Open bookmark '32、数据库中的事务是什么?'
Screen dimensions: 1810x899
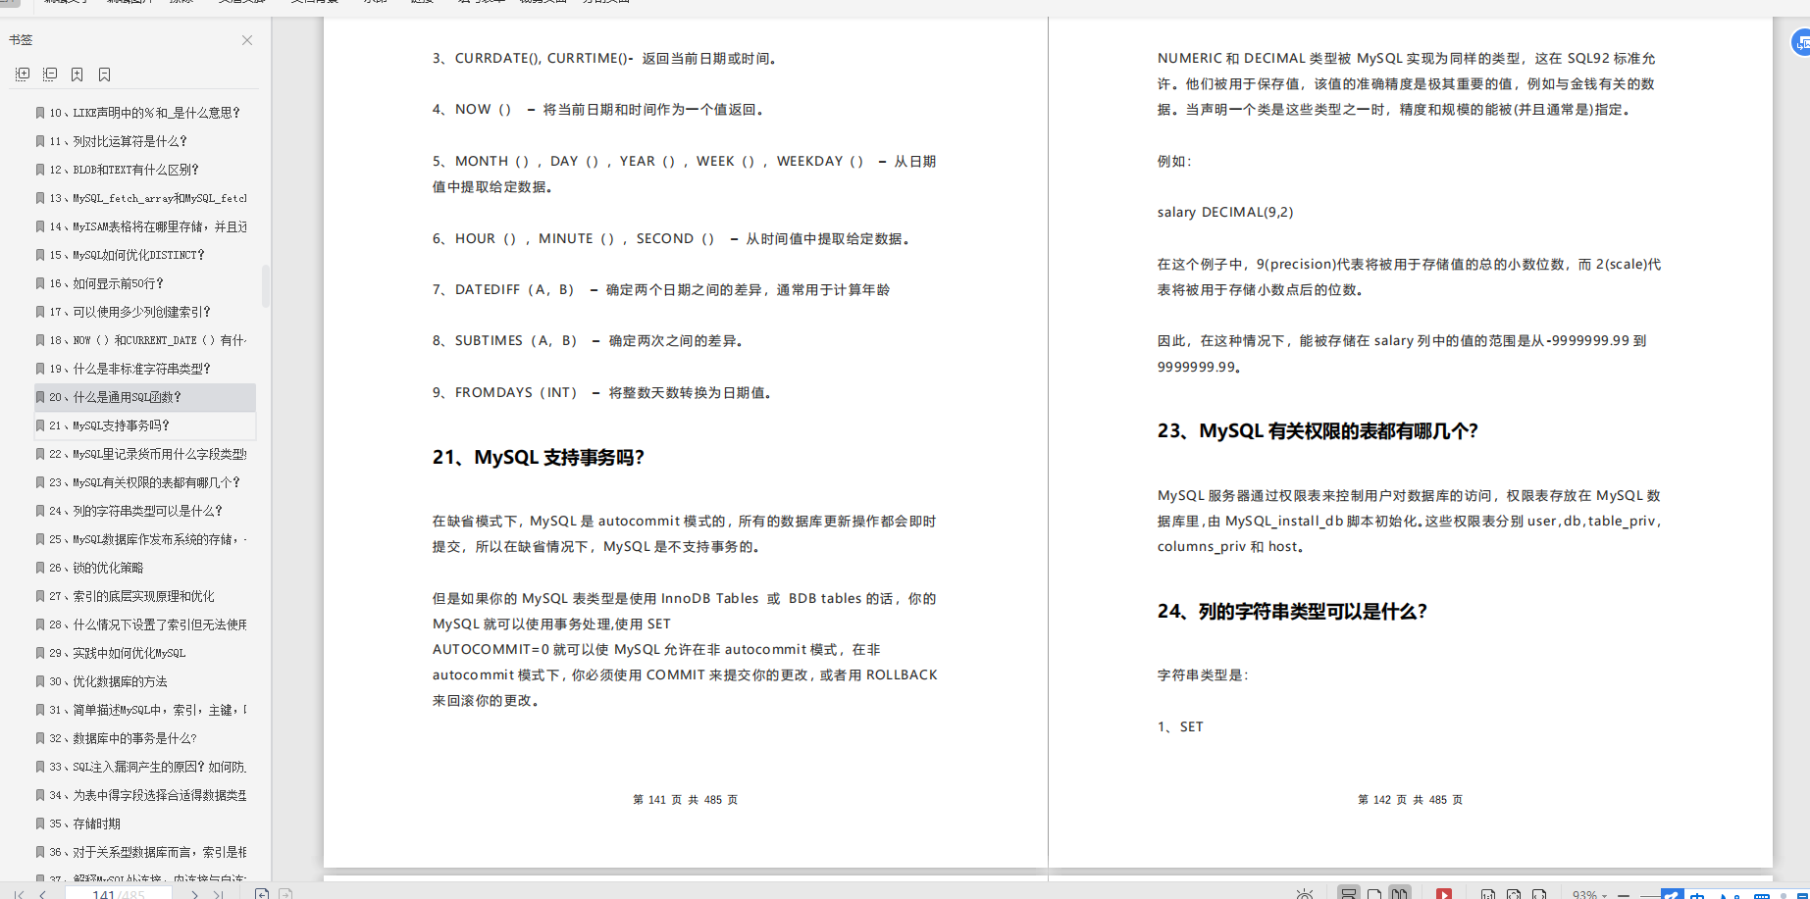coord(144,738)
